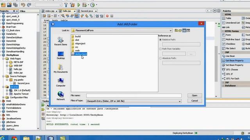Viewport: 250px width, 140px height.
Task: Click the Redo toolbar icon
Action: click(29, 5)
